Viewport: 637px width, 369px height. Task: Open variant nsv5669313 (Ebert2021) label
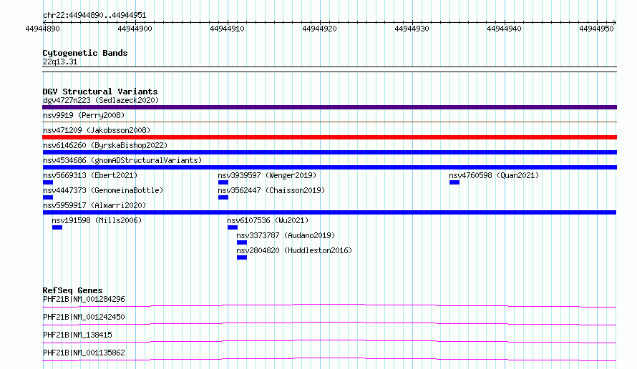click(90, 175)
